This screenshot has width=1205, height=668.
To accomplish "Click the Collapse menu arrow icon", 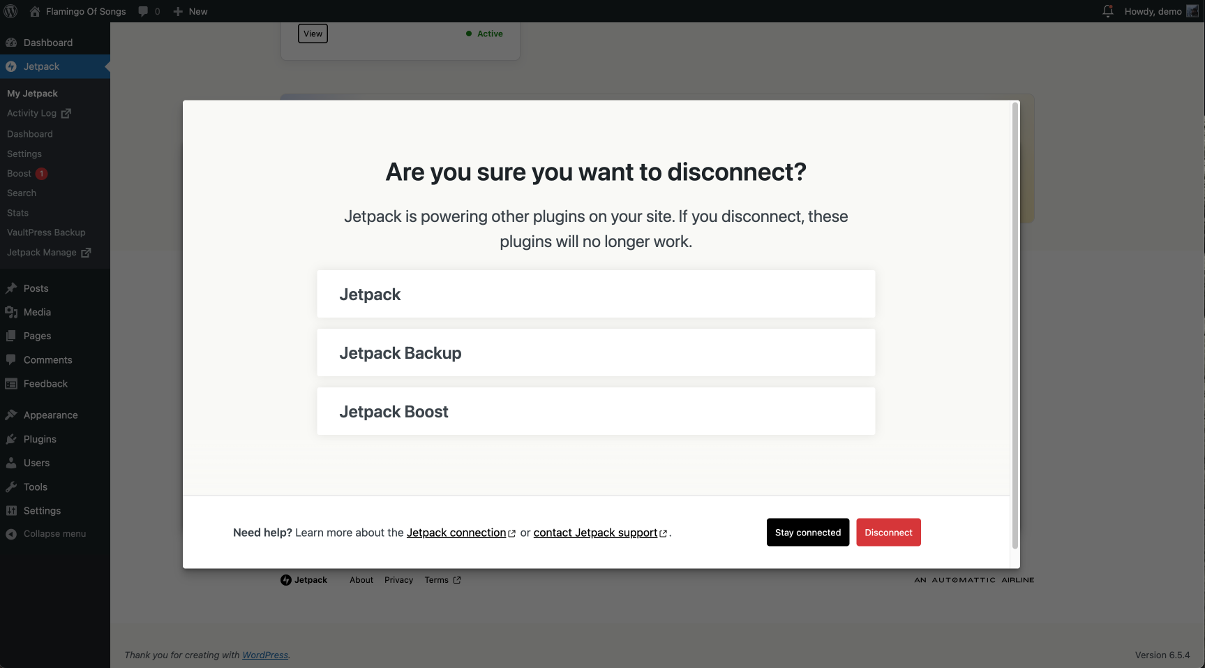I will 11,534.
